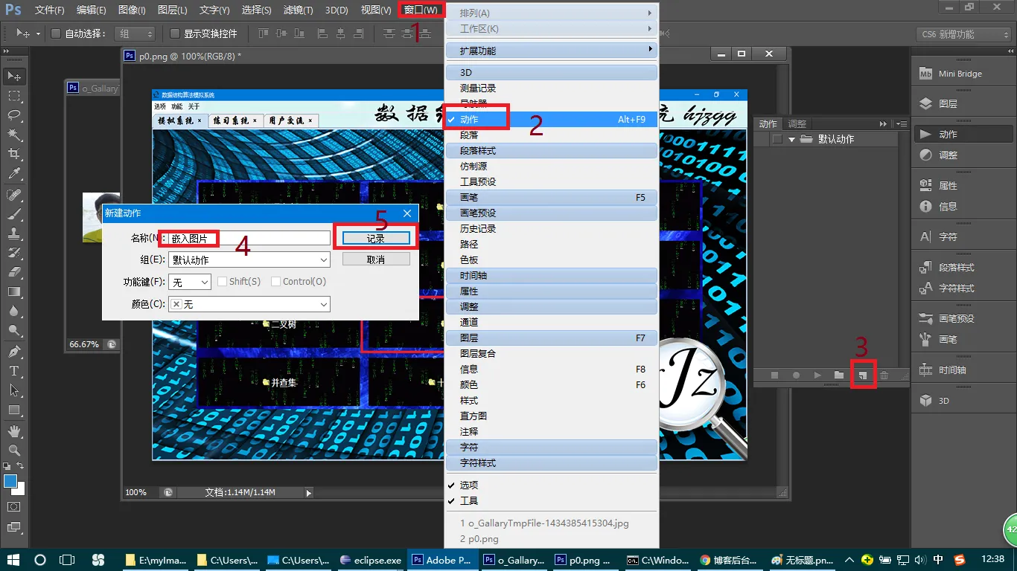1017x571 pixels.
Task: Toggle the 默认动作 set item checkbox
Action: coord(777,139)
